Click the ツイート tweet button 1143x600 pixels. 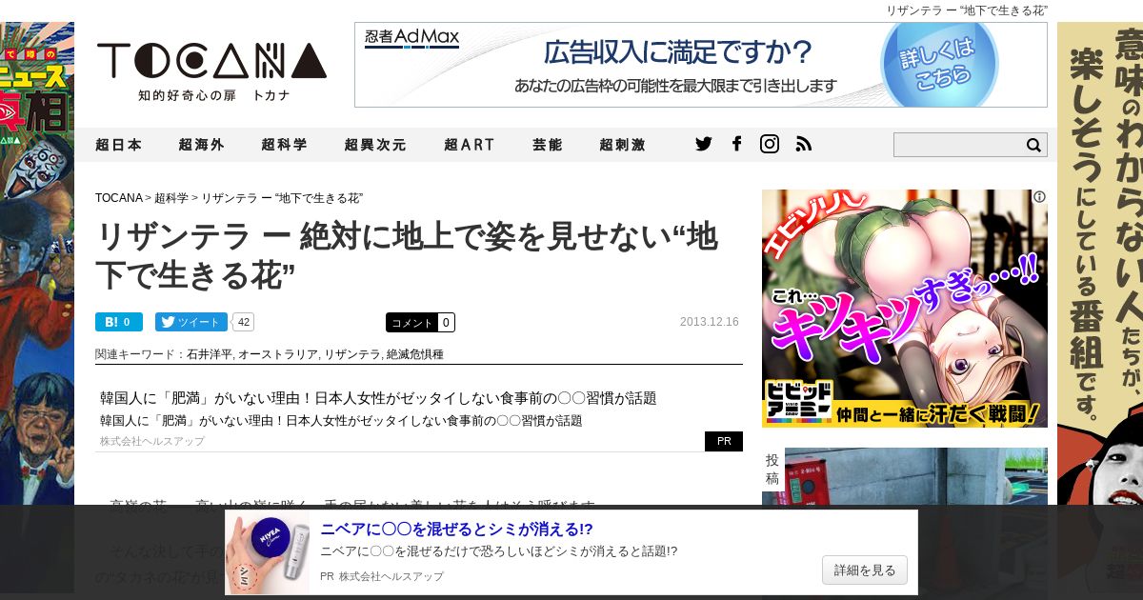click(191, 322)
